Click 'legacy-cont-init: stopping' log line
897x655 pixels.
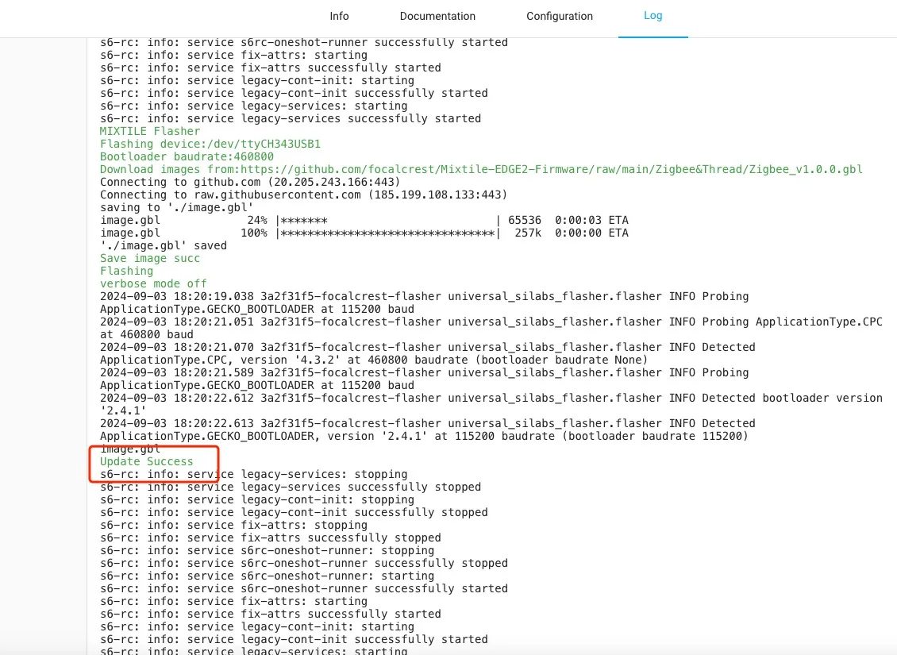(257, 499)
